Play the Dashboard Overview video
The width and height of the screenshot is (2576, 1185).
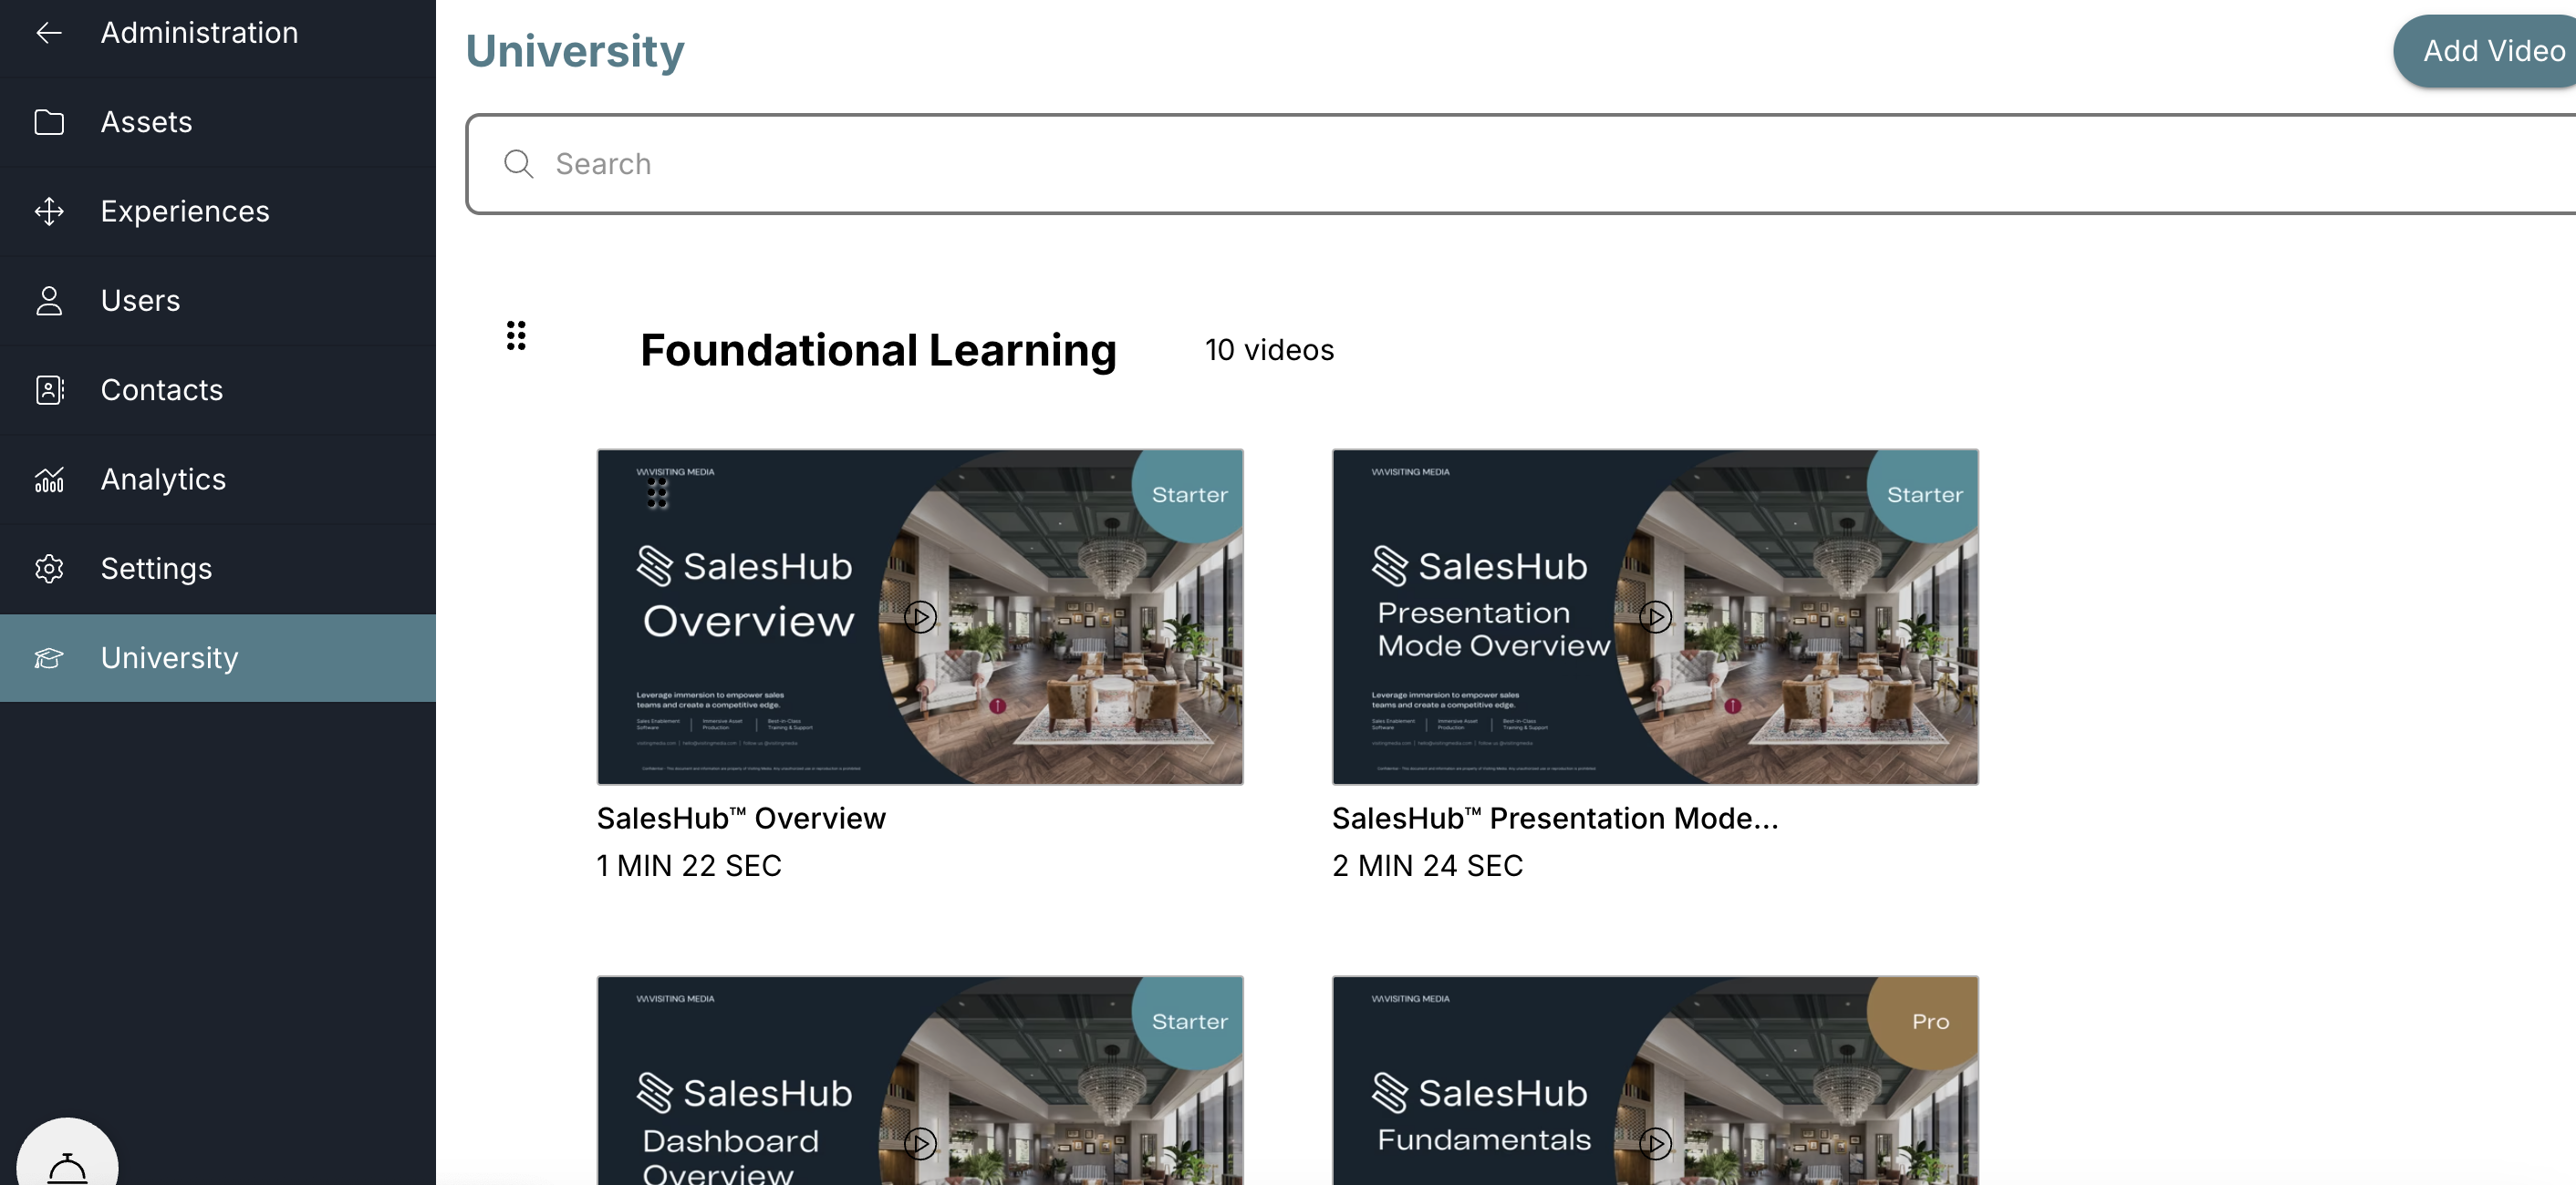(920, 1143)
